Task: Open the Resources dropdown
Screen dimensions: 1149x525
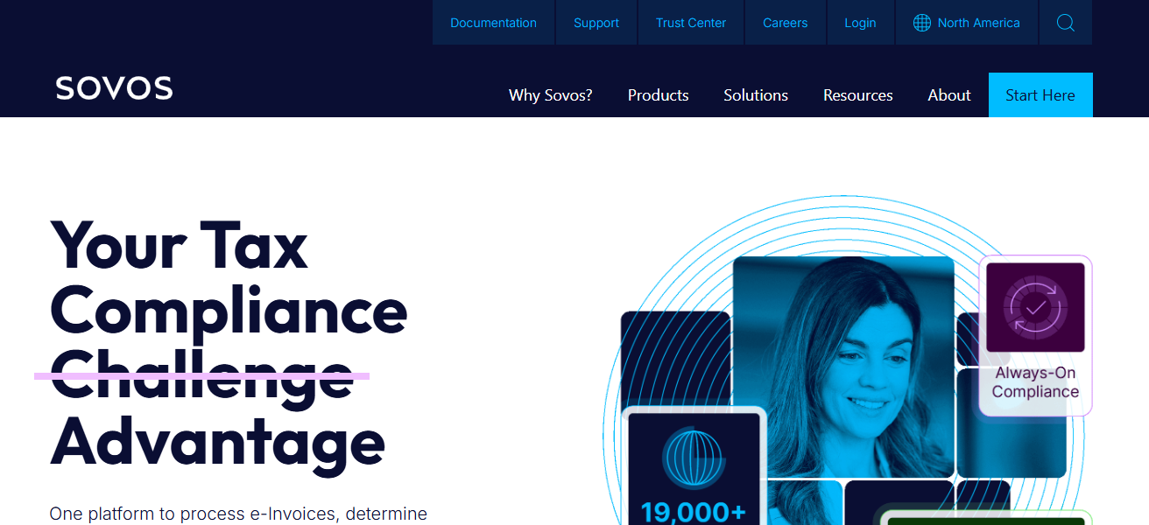Action: (x=857, y=94)
